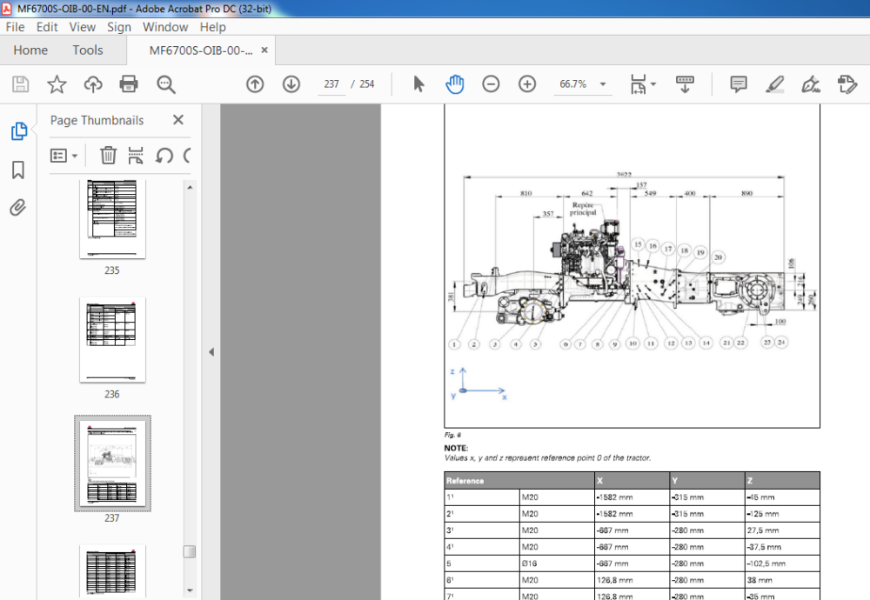Select the arrow selection tool
870x600 pixels.
419,84
